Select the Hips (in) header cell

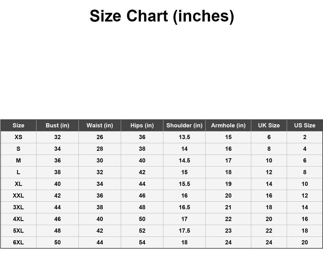click(x=142, y=125)
